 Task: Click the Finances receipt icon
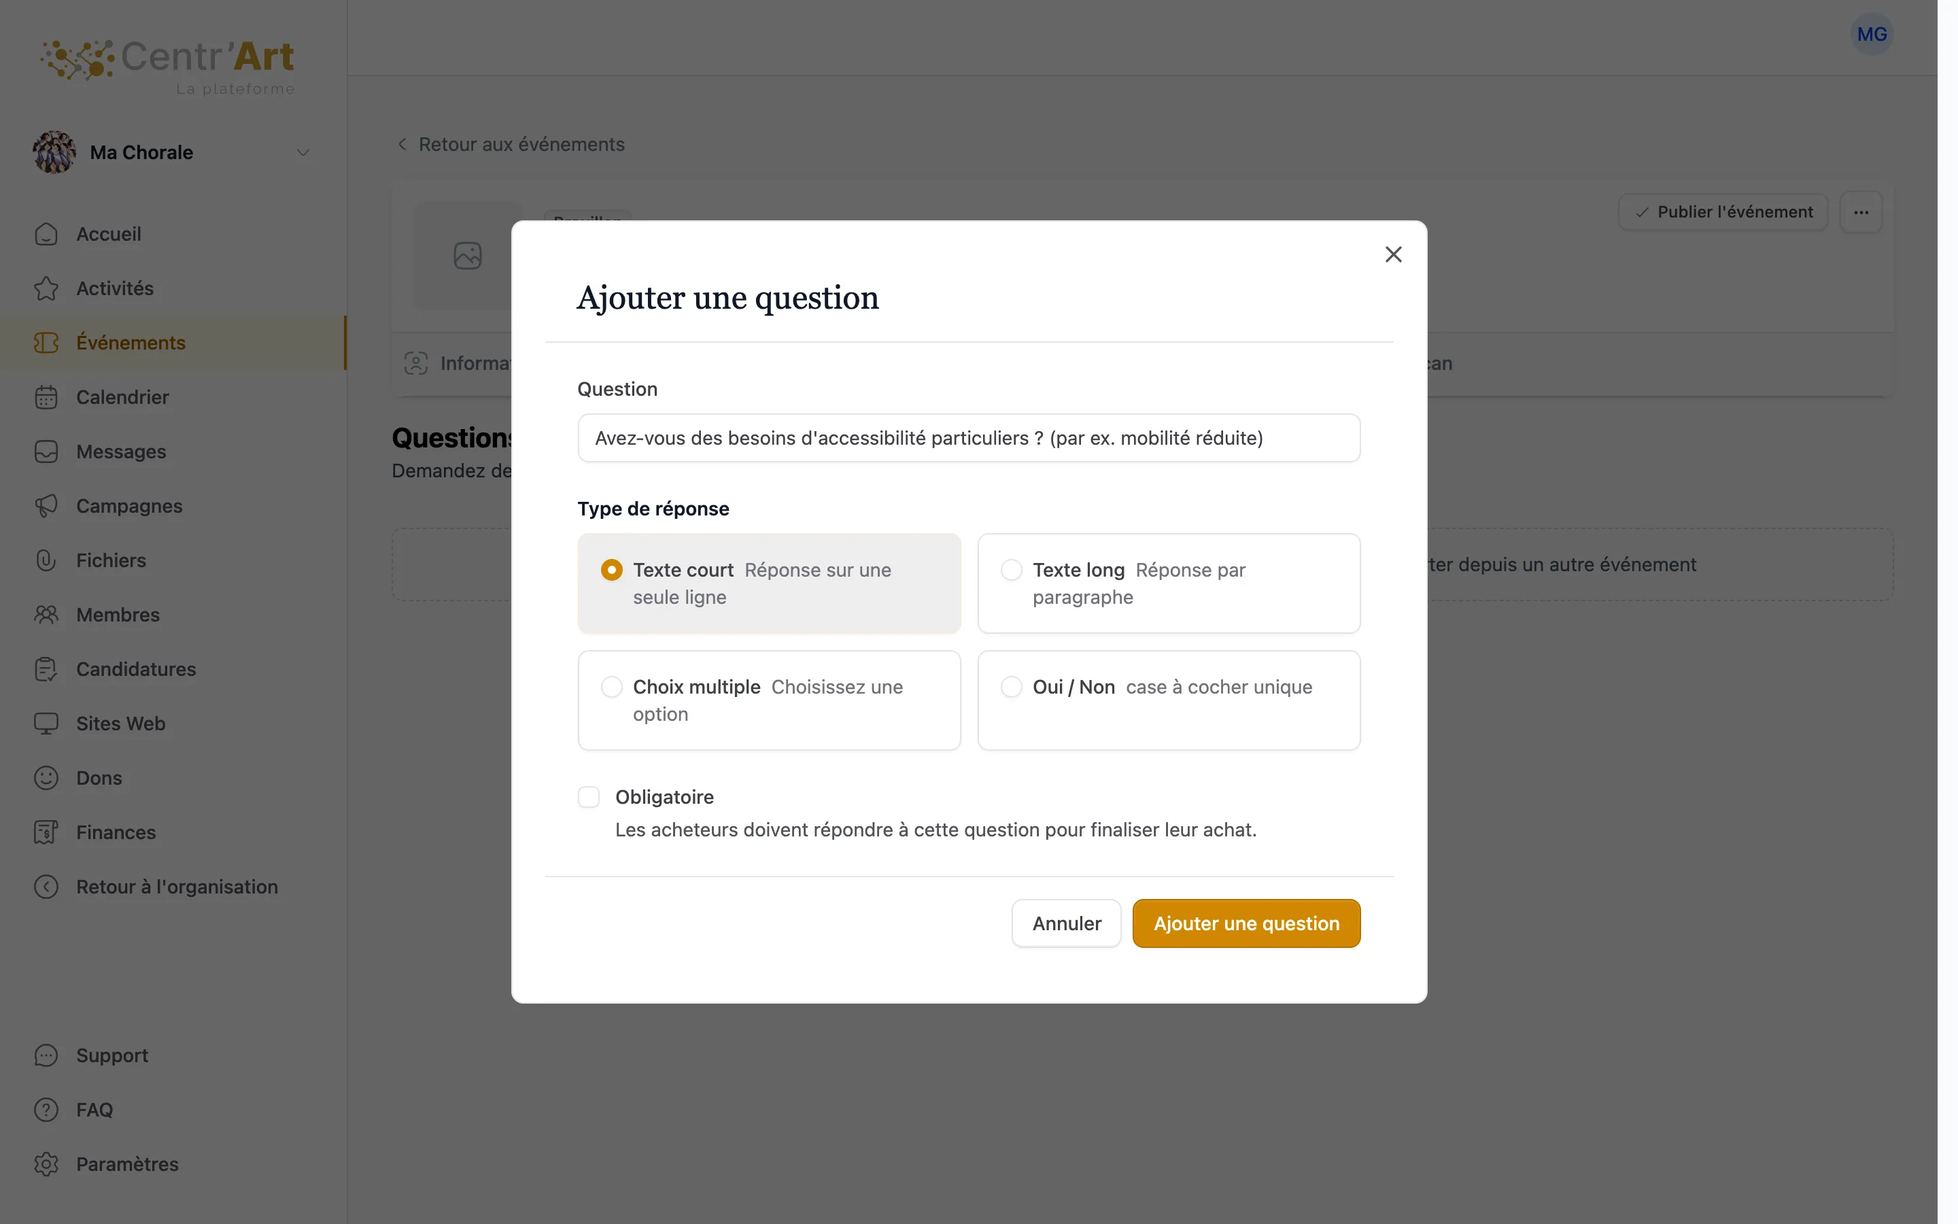coord(46,832)
